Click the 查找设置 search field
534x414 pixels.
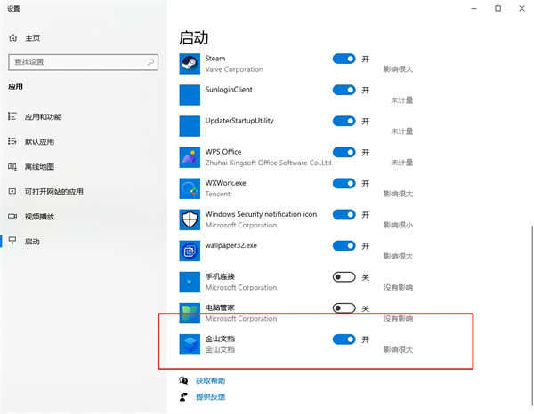tap(76, 61)
